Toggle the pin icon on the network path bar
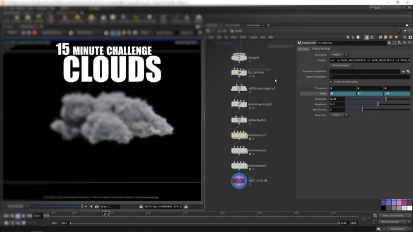413x232 pixels. pos(405,31)
